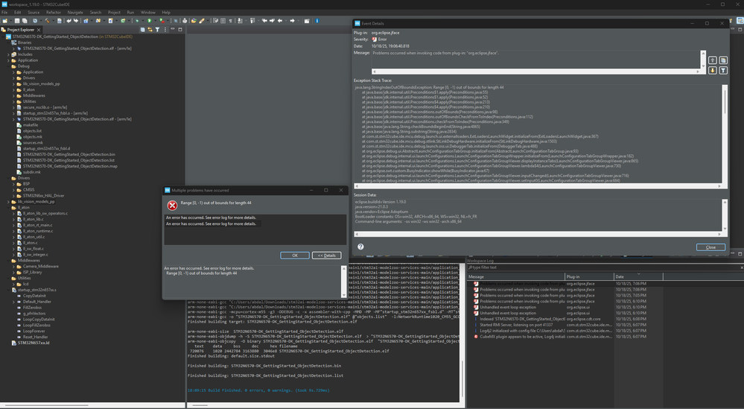Image resolution: width=744 pixels, height=409 pixels.
Task: Click the Save toolbar icon
Action: [x=17, y=21]
